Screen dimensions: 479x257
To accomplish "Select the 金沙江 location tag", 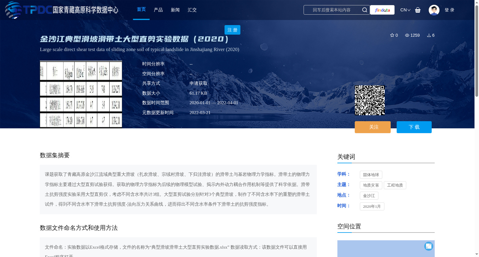I will click(x=369, y=196).
